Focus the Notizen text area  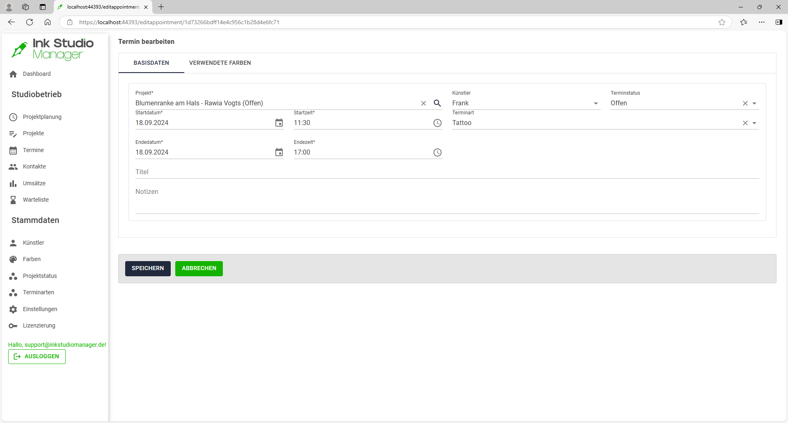447,200
